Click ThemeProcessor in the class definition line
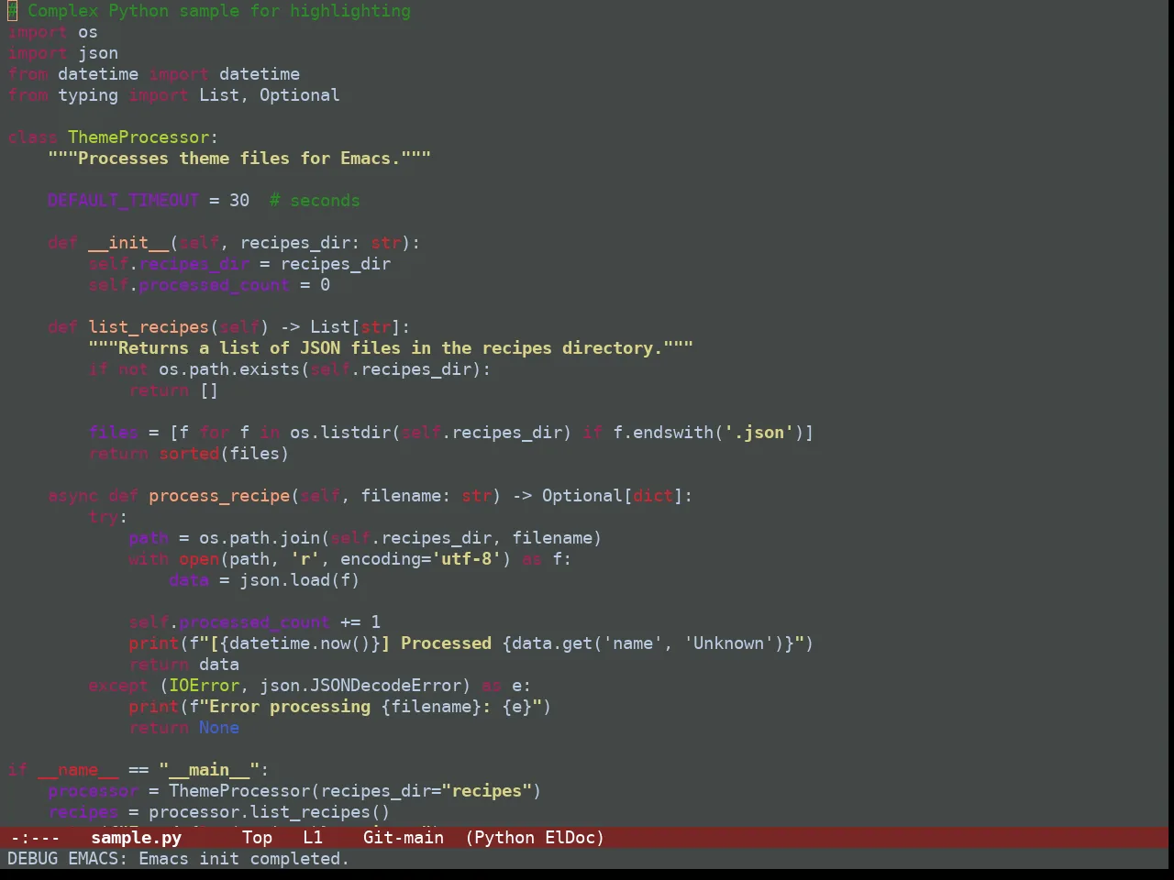Screen dimensions: 1174x880 point(138,137)
